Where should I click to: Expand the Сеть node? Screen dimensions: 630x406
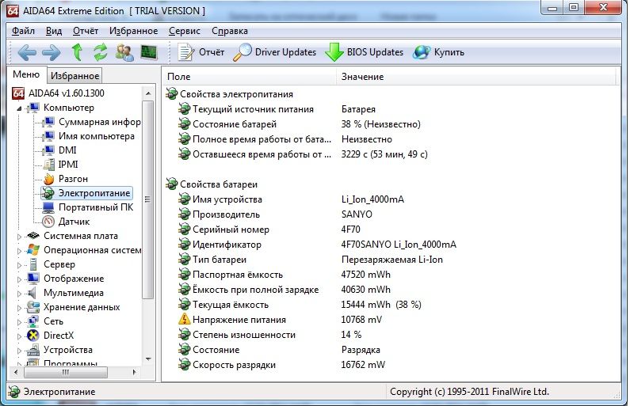(x=19, y=322)
